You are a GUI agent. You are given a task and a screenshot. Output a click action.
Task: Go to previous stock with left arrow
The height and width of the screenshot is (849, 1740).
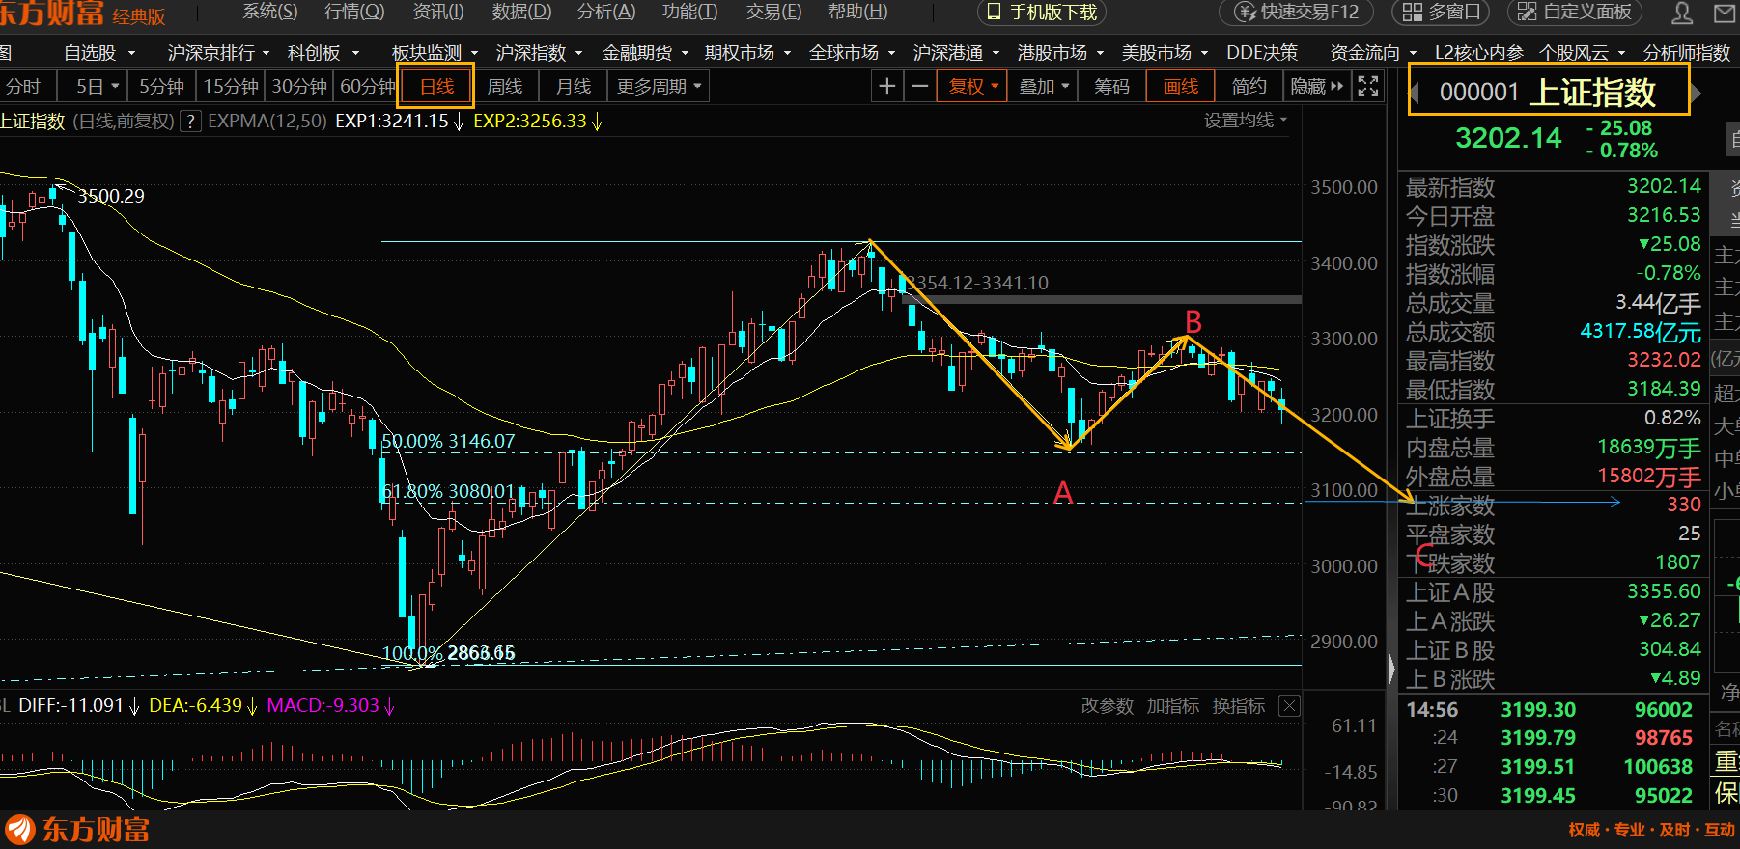click(x=1416, y=94)
